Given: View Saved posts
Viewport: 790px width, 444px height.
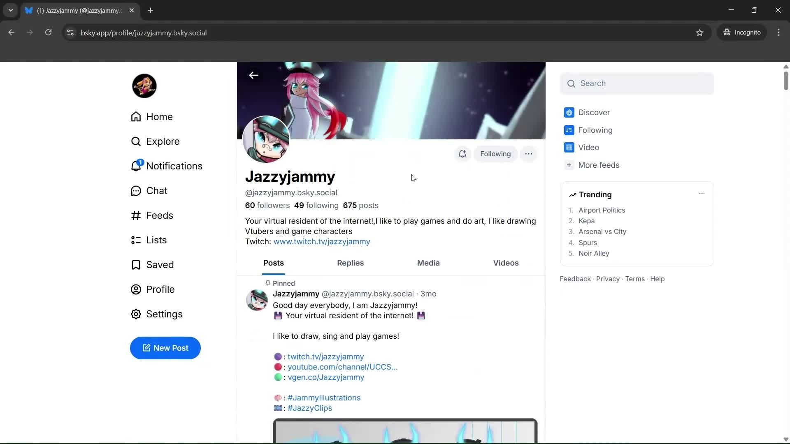Looking at the screenshot, I should 160,264.
